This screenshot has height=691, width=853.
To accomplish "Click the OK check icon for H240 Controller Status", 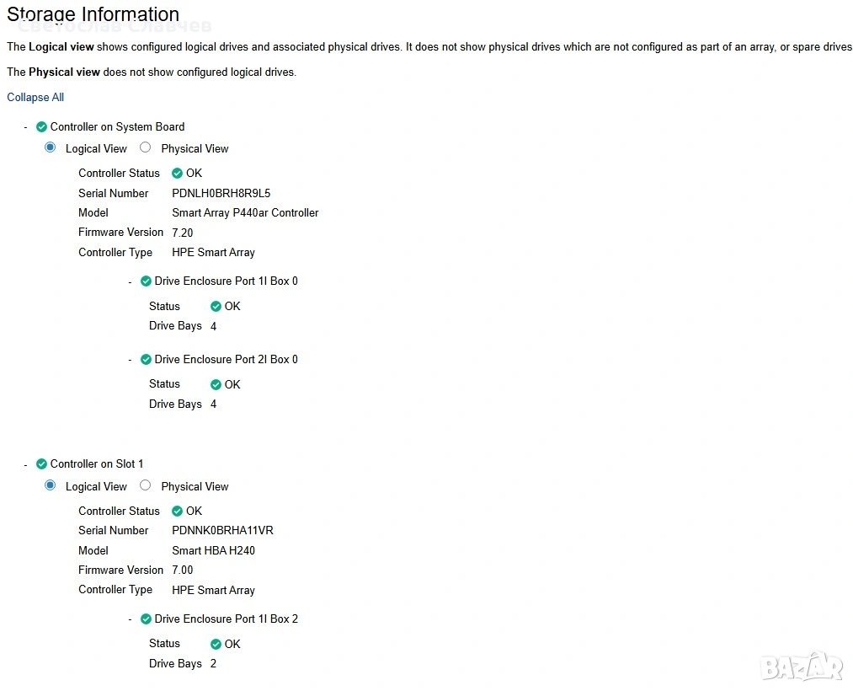I will (x=177, y=512).
